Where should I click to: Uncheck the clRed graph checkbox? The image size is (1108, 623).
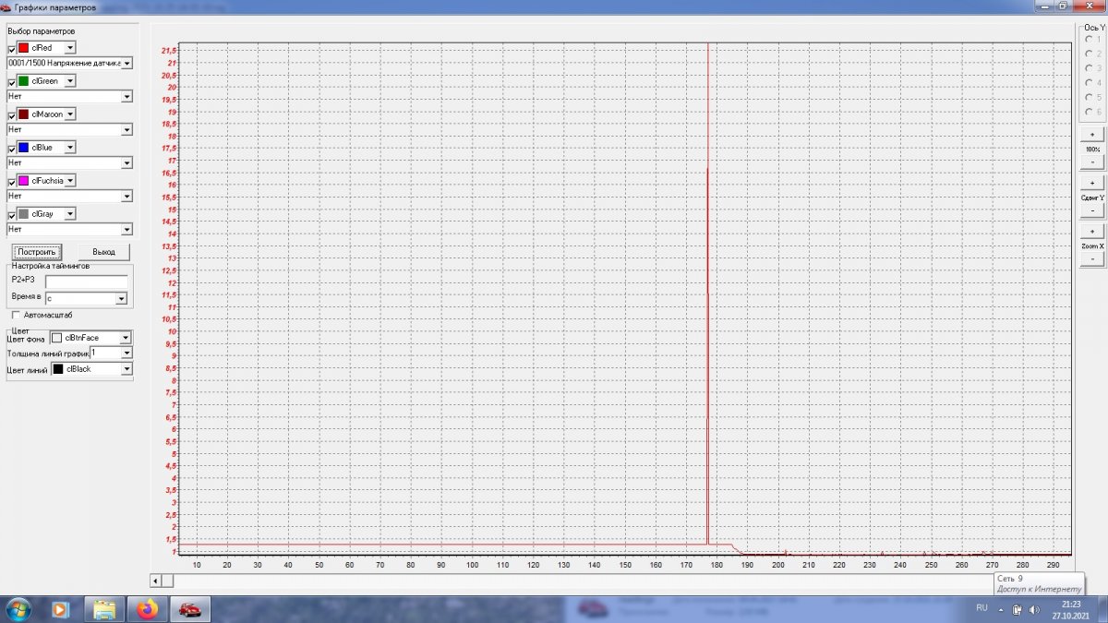tap(12, 49)
